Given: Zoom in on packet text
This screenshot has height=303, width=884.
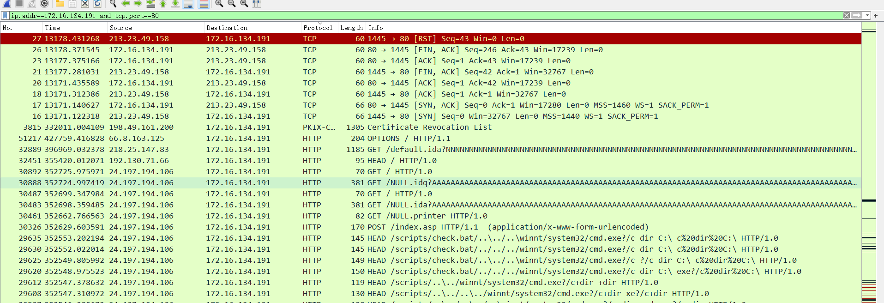Looking at the screenshot, I should pyautogui.click(x=219, y=4).
